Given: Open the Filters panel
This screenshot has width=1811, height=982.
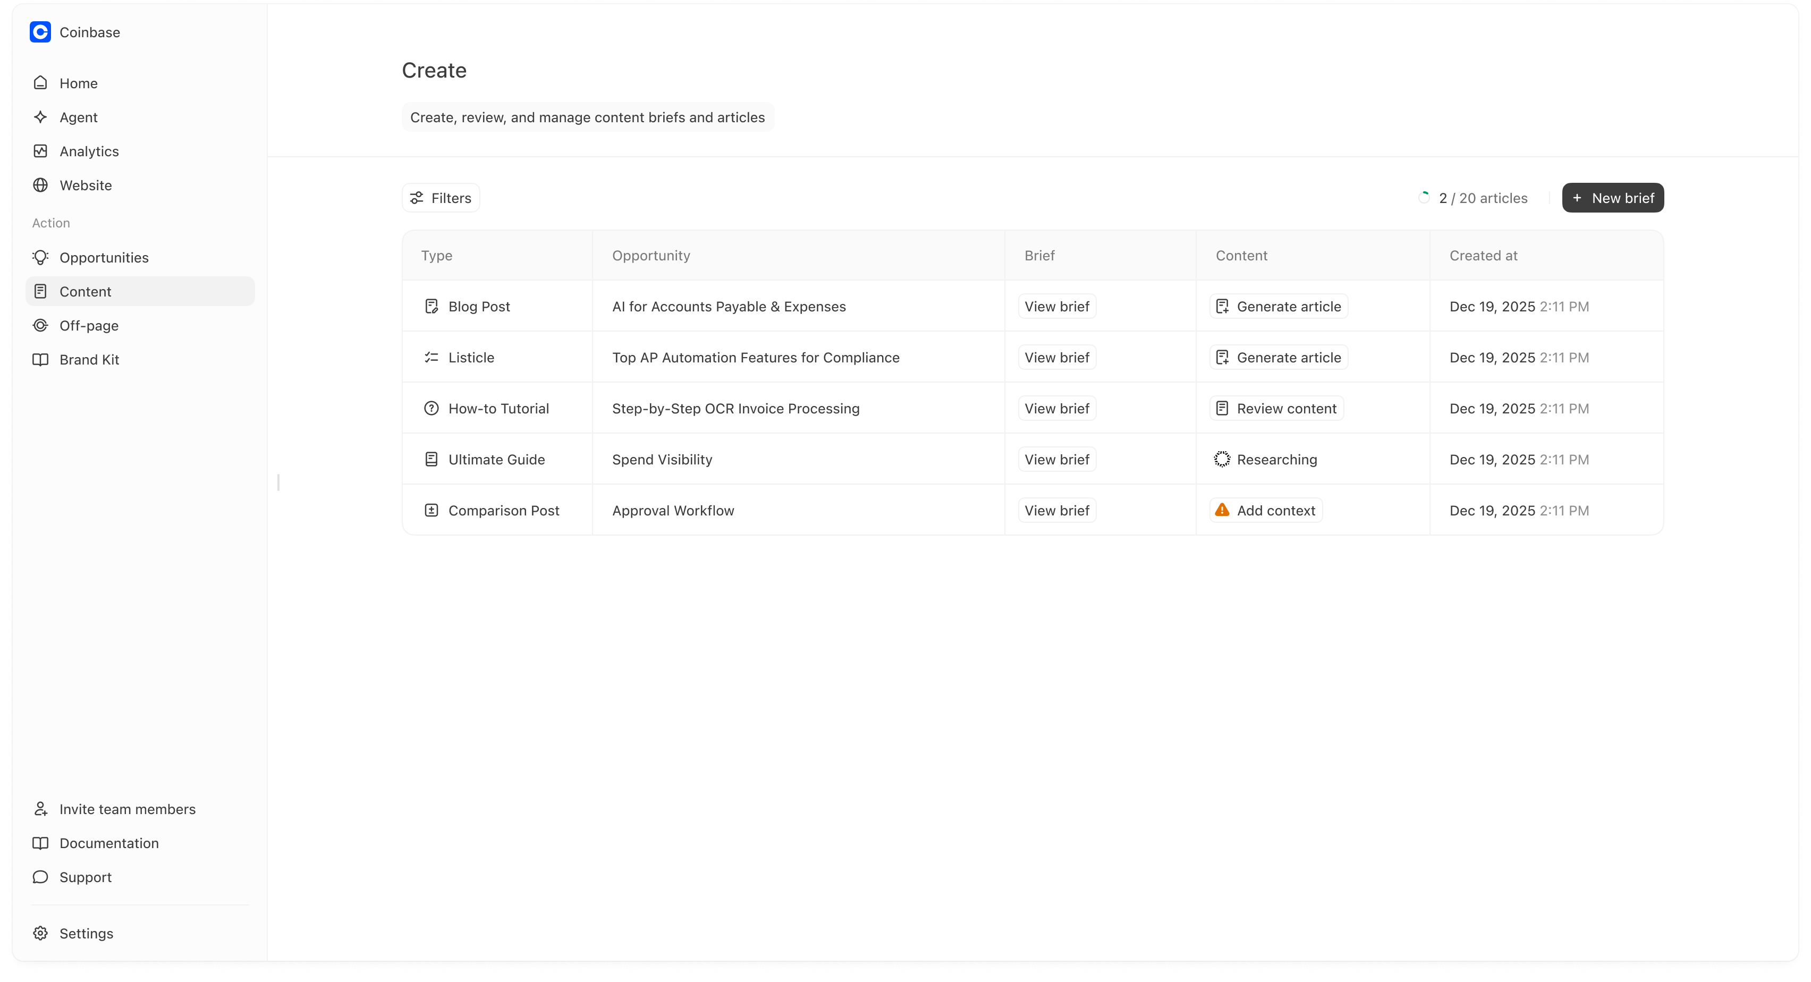Looking at the screenshot, I should pyautogui.click(x=440, y=198).
